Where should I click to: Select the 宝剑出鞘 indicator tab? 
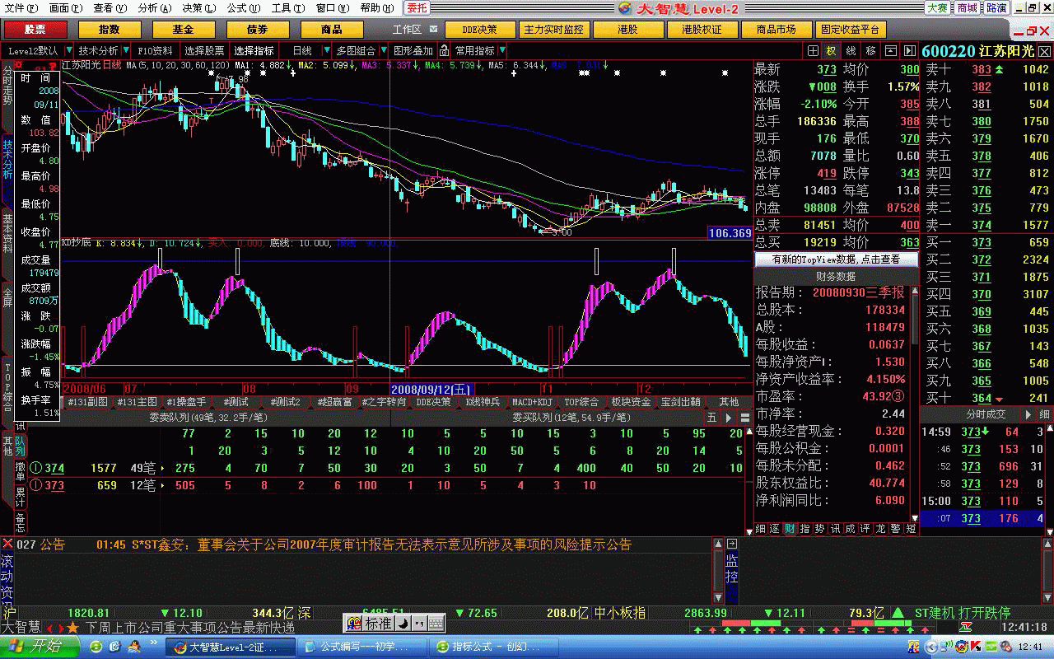pos(680,402)
